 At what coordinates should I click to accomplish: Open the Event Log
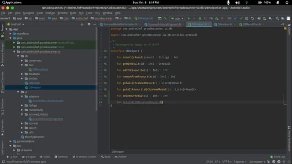[x=277, y=157]
